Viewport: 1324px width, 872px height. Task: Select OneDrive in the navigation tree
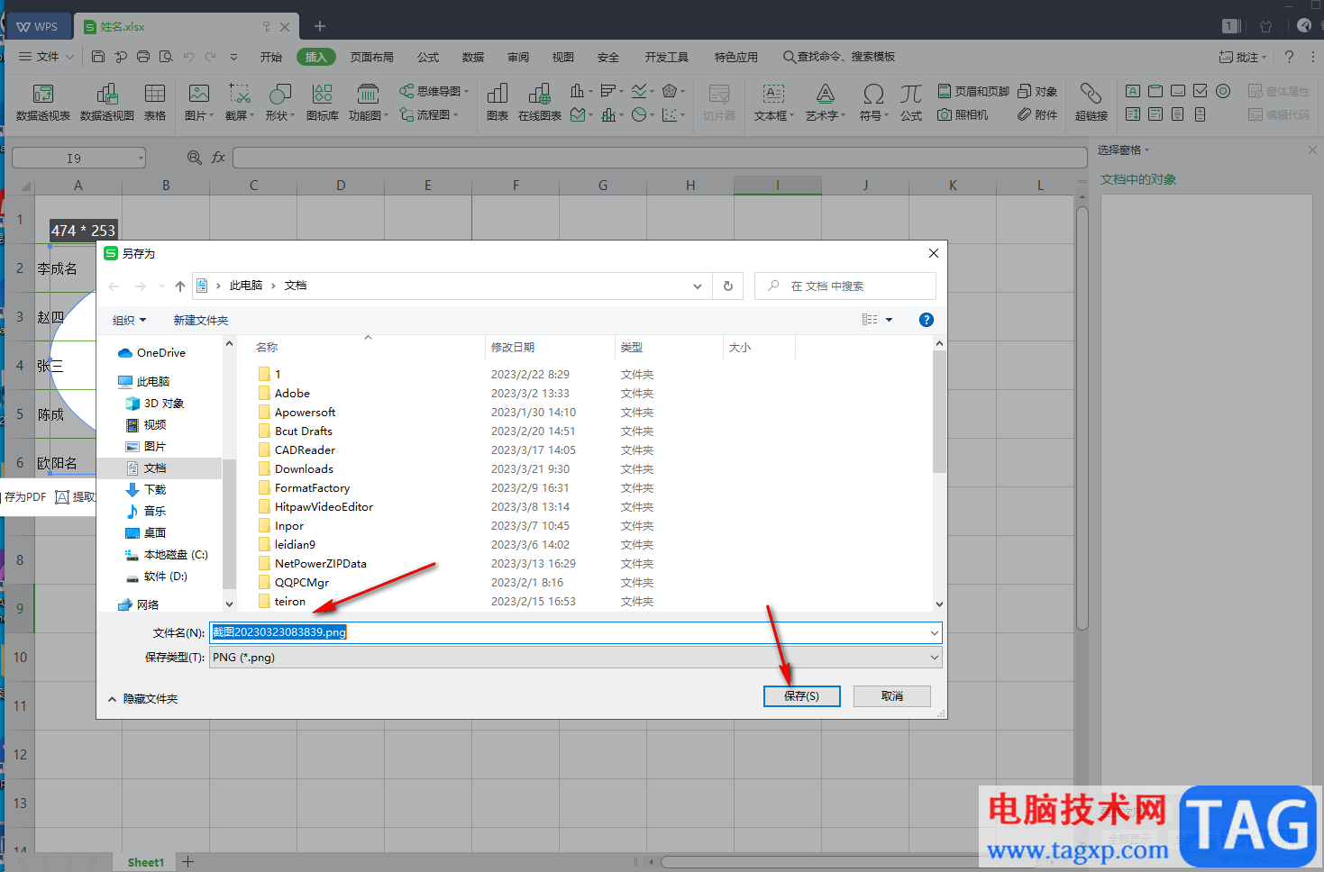[x=160, y=353]
